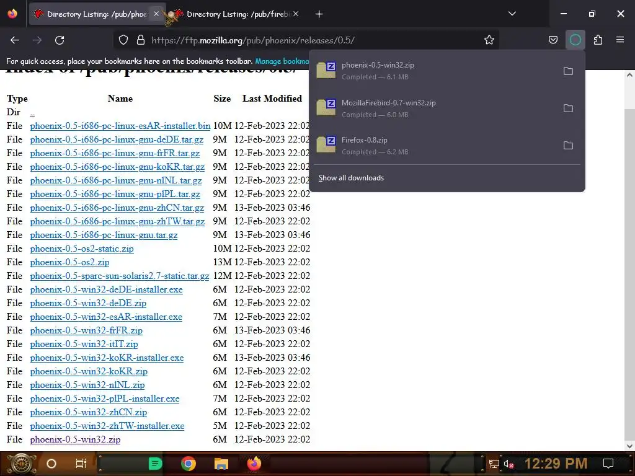The image size is (635, 476).
Task: Click the muted volume tray icon
Action: 509,464
